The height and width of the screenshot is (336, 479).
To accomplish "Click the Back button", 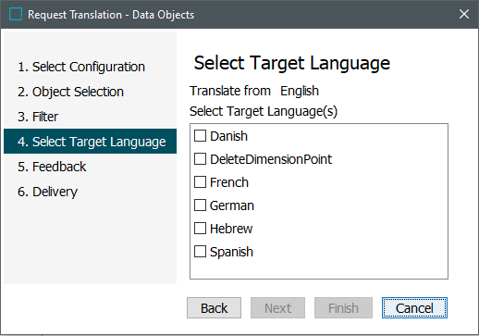I will (214, 308).
